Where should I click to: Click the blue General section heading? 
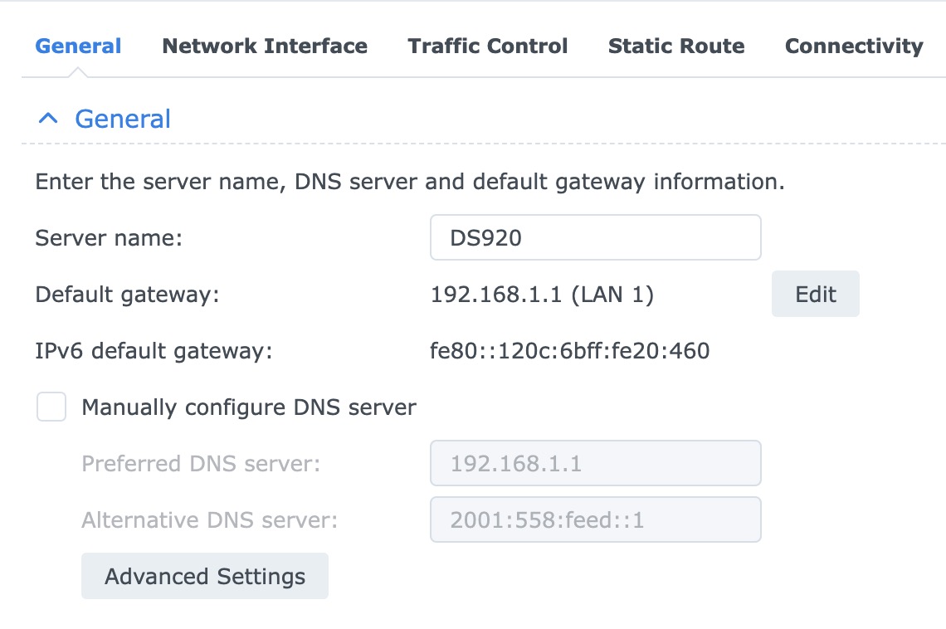tap(123, 119)
